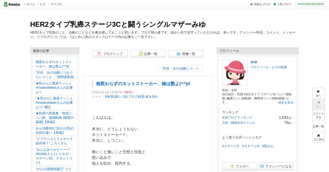This screenshot has width=329, height=172.
Task: Open ホーム in the top navigation
Action: click(30, 4)
